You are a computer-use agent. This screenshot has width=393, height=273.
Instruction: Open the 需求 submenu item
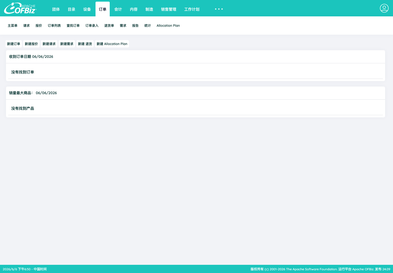123,26
